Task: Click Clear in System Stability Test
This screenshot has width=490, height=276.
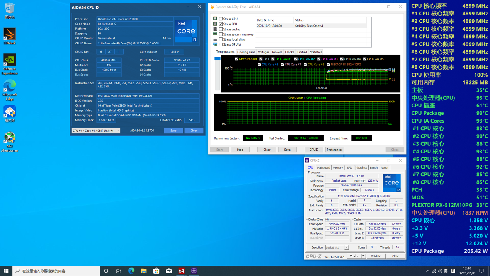Action: [x=267, y=150]
